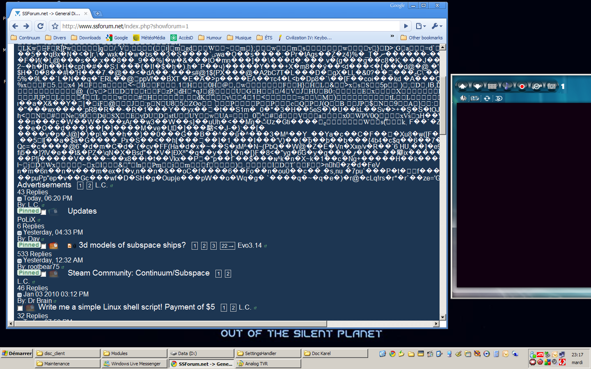Switch to disc_client taskbar window

click(x=67, y=353)
